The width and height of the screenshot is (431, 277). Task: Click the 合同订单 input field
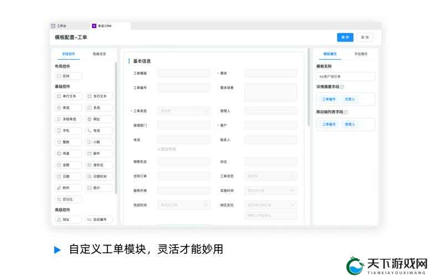click(x=184, y=176)
